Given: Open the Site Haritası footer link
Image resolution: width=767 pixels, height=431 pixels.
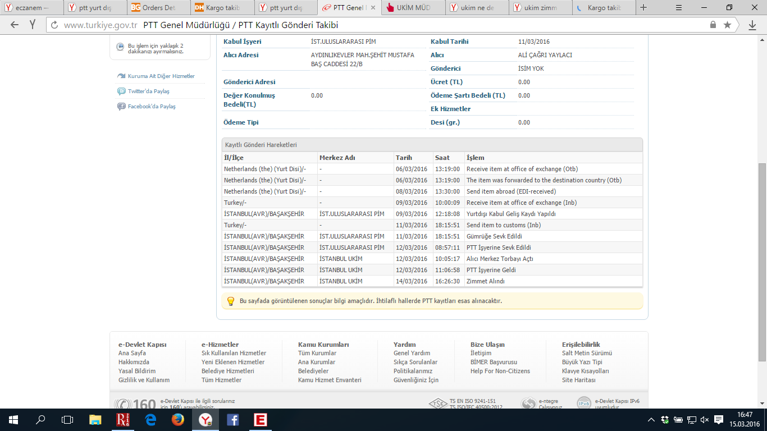Looking at the screenshot, I should (578, 380).
